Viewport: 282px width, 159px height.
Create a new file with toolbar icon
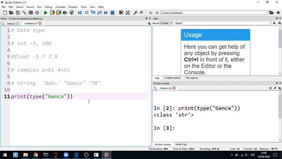click(x=5, y=13)
